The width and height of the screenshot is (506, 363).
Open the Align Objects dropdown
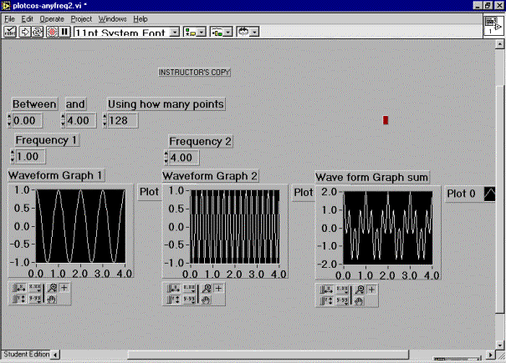coord(195,33)
